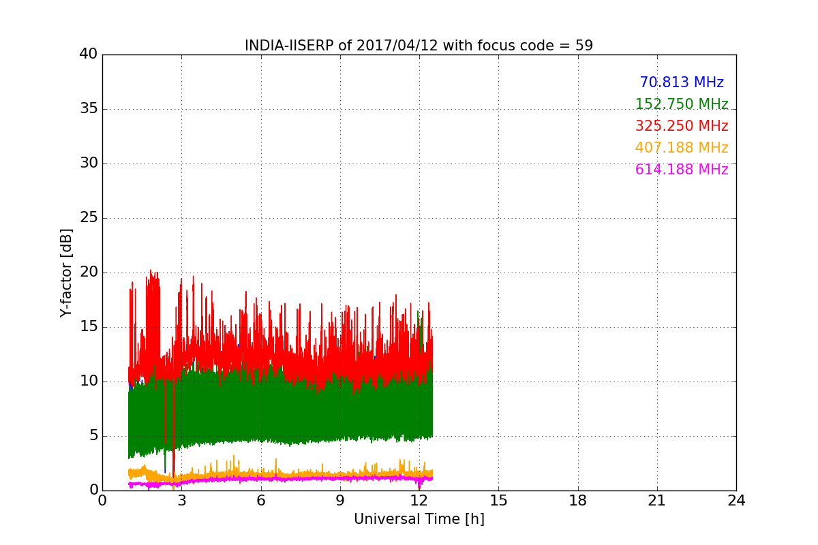Select the 152.750 MHz legend label
818x545 pixels.
pos(682,104)
